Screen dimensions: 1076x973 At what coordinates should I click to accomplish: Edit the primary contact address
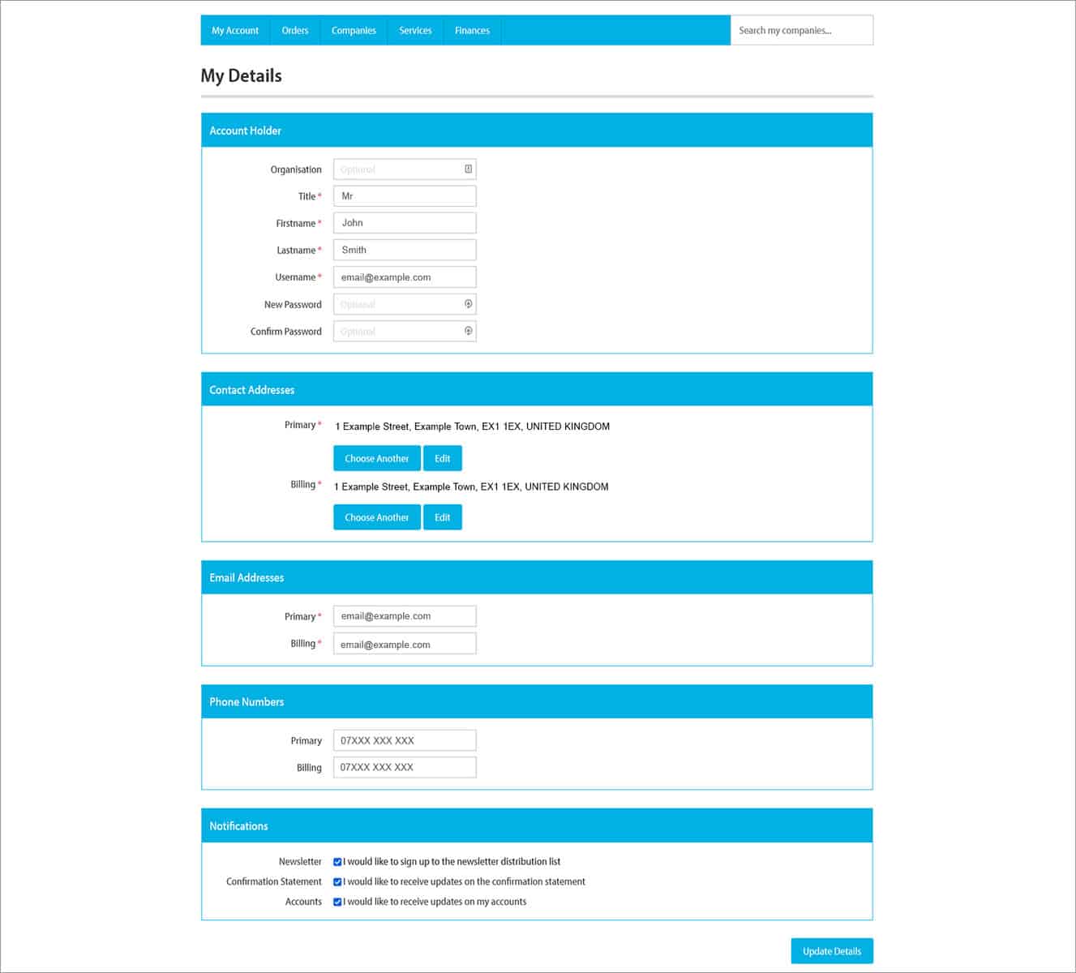click(443, 457)
